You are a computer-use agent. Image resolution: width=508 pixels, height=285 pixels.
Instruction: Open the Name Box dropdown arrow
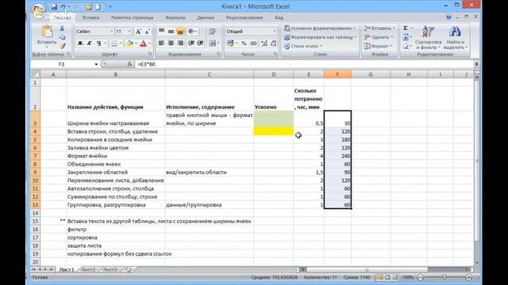(x=96, y=64)
